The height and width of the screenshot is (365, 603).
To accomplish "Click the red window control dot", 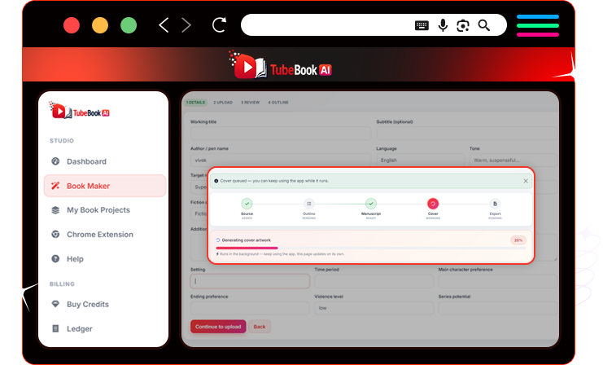I will pyautogui.click(x=72, y=25).
